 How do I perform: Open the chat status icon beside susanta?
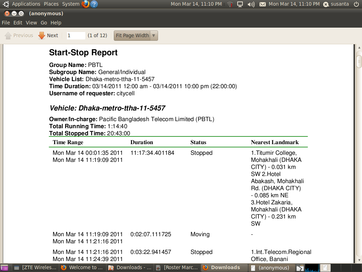[x=326, y=4]
